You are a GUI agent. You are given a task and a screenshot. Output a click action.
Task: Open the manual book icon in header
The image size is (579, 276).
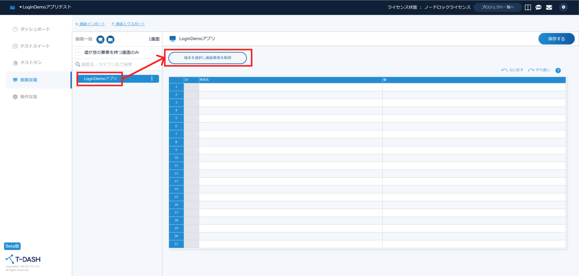pos(528,7)
